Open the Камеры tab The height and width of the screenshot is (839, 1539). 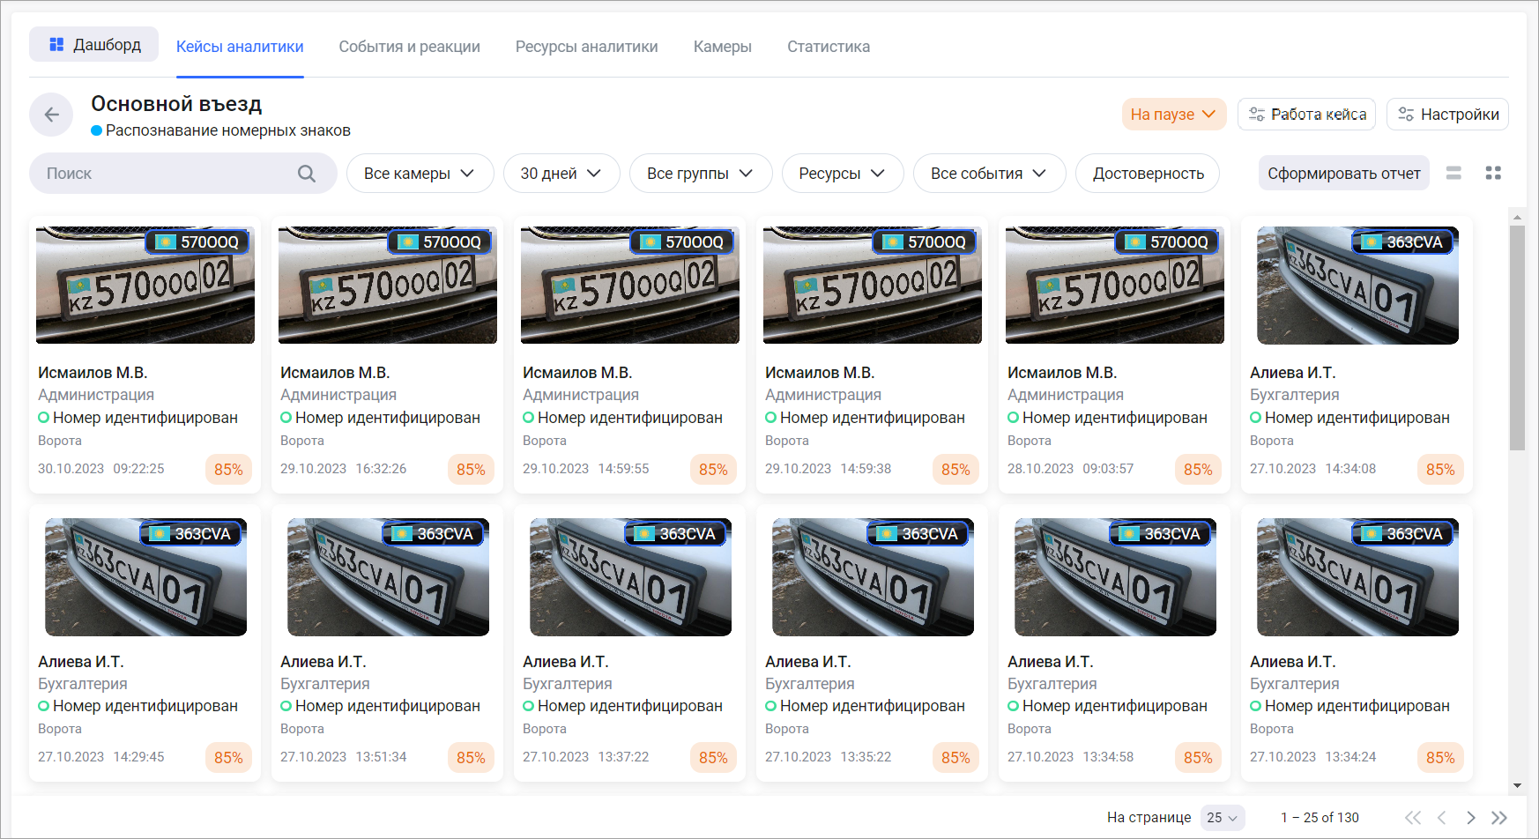tap(722, 47)
